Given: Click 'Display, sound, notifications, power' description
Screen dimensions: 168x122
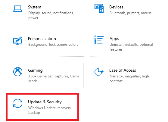Looking at the screenshot, I should click(x=51, y=15).
